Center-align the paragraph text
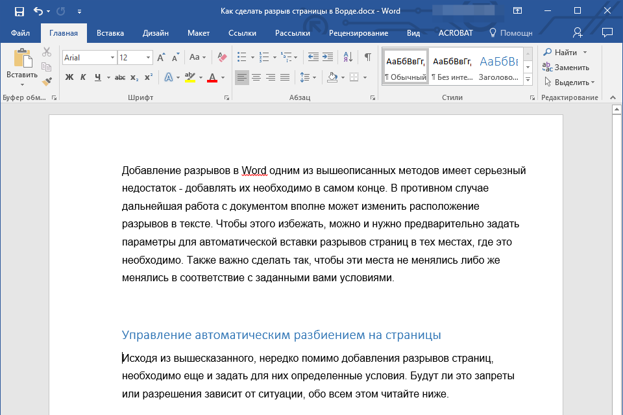The width and height of the screenshot is (623, 415). click(x=256, y=77)
